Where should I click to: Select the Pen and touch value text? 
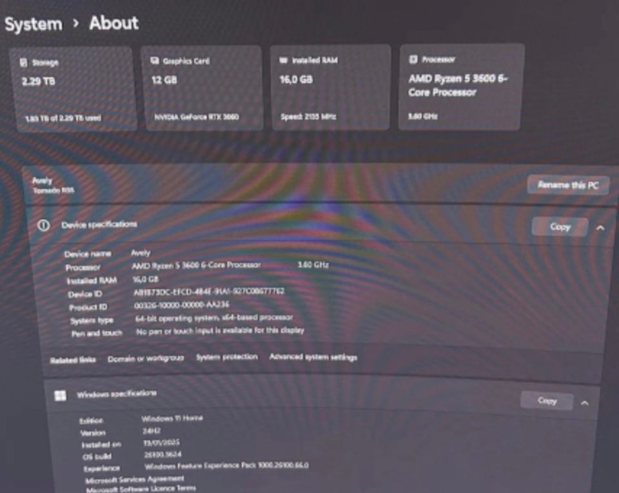(220, 331)
